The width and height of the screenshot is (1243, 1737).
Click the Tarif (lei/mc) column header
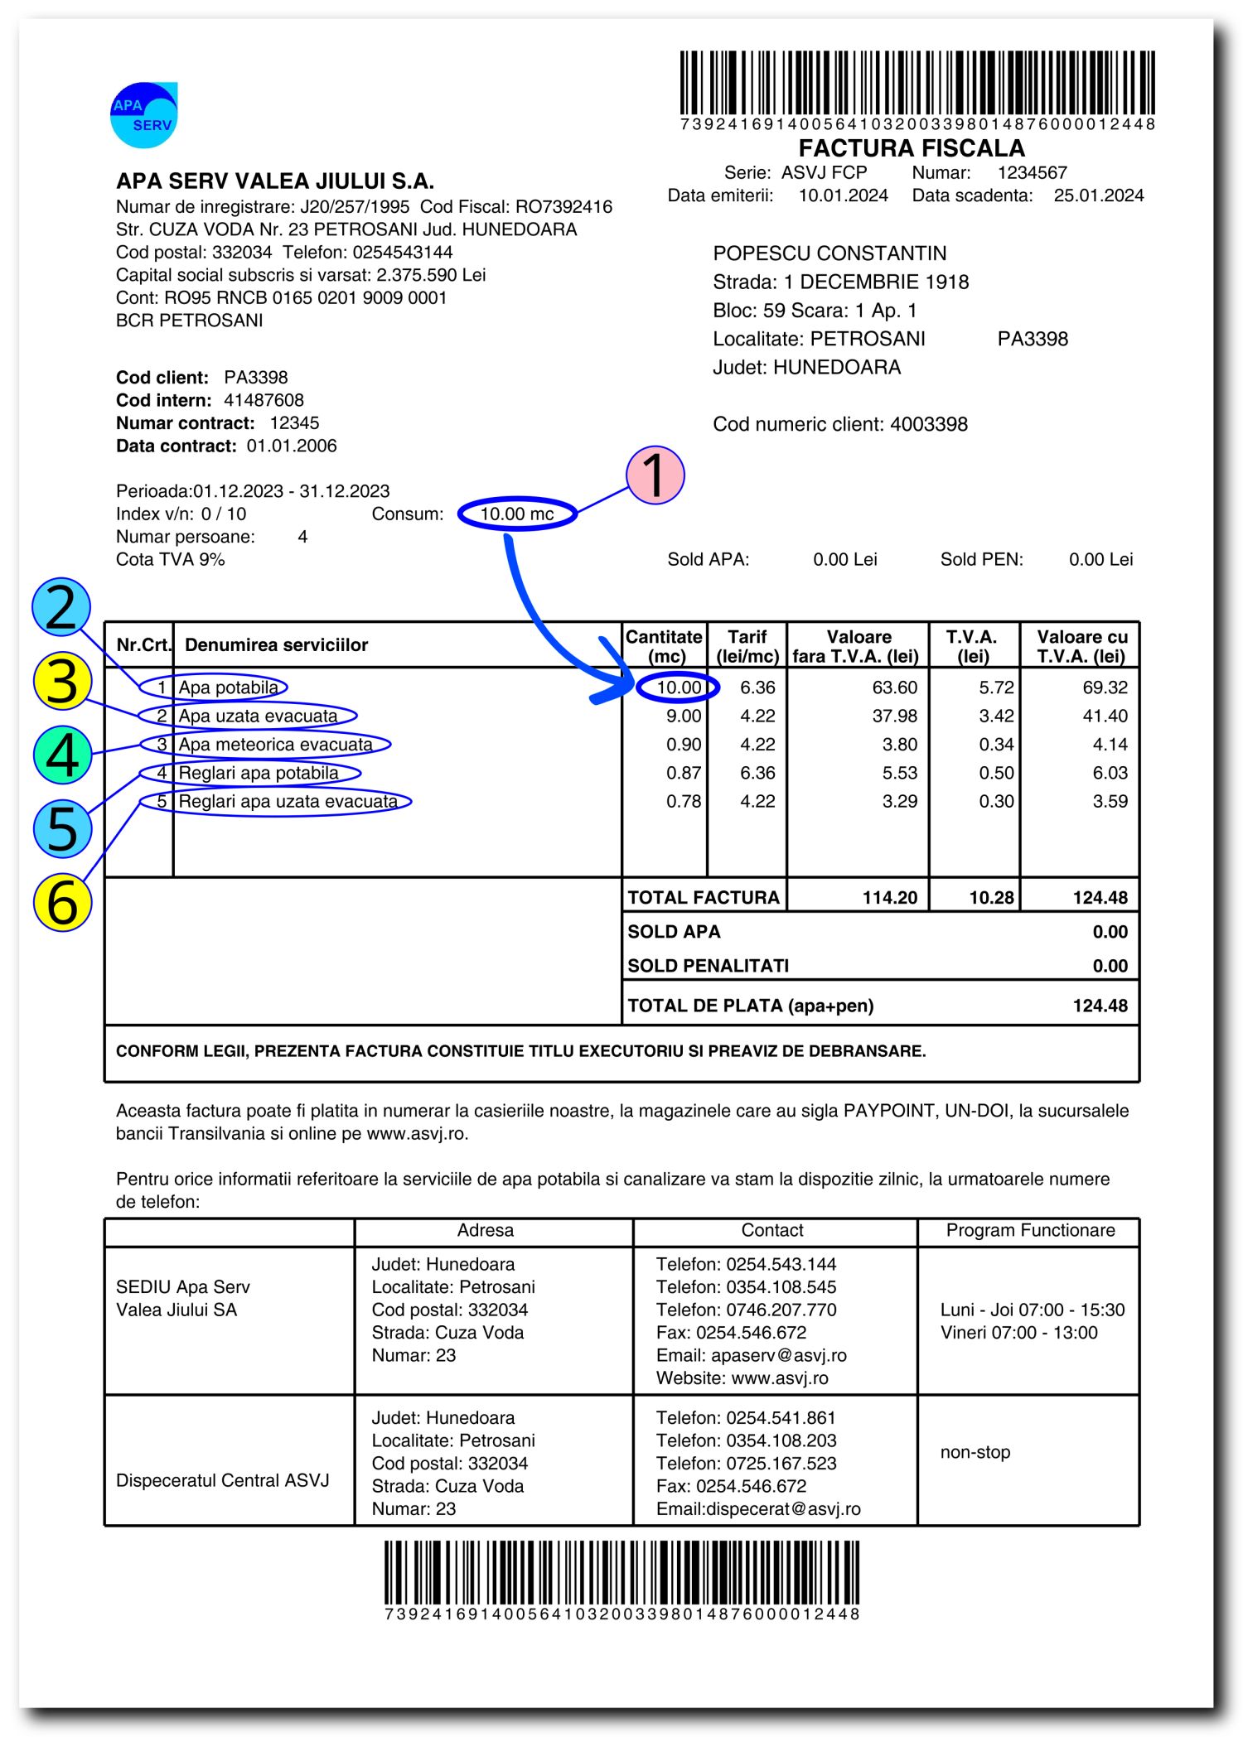[747, 646]
